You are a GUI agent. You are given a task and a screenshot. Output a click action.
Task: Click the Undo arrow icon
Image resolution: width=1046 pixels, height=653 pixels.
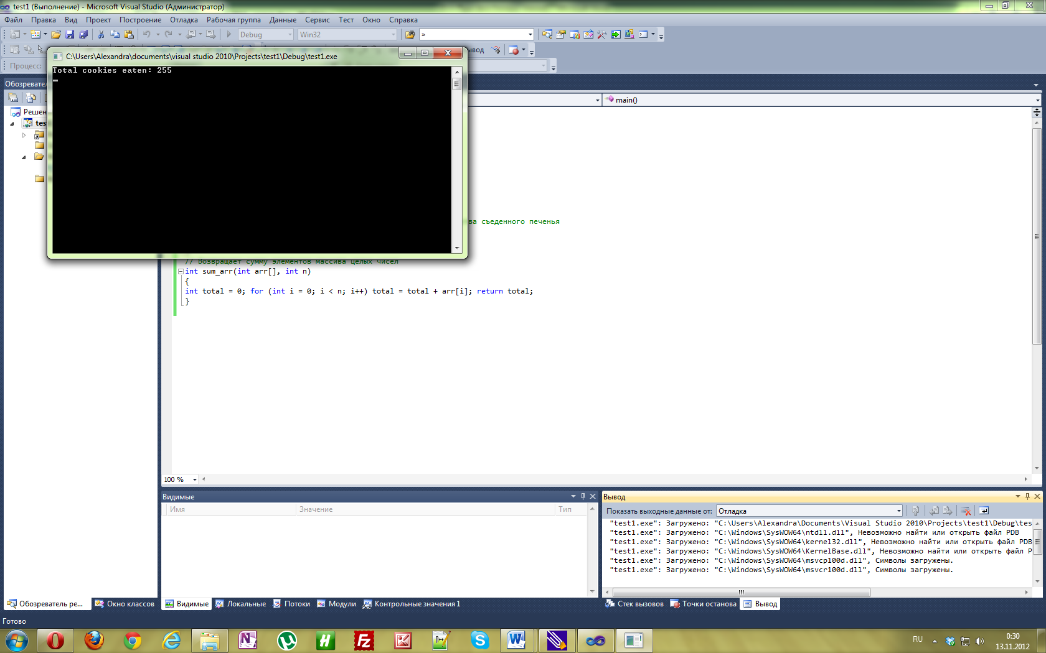pos(147,35)
